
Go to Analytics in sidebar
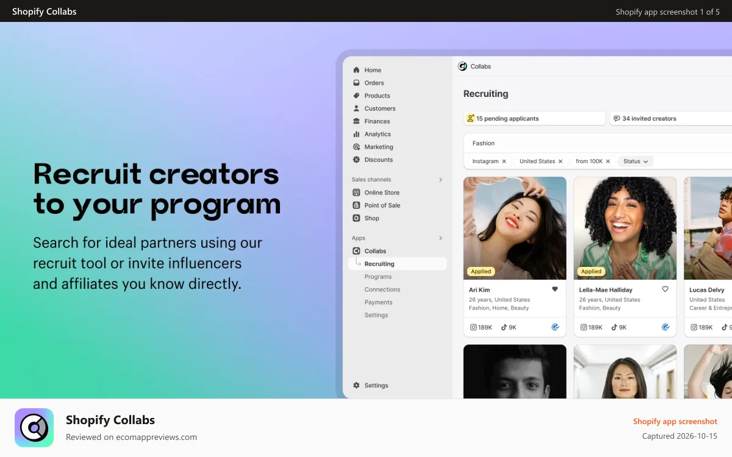[x=378, y=134]
